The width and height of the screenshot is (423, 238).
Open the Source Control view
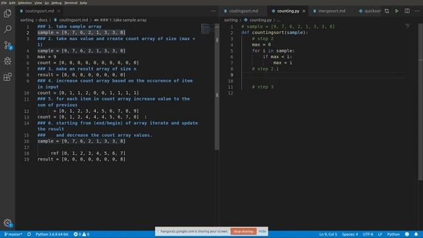pos(7,45)
